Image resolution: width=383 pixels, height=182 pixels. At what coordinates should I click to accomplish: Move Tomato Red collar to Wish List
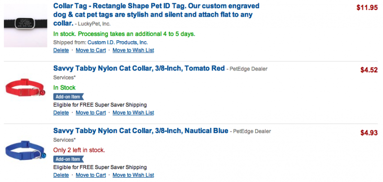(134, 113)
